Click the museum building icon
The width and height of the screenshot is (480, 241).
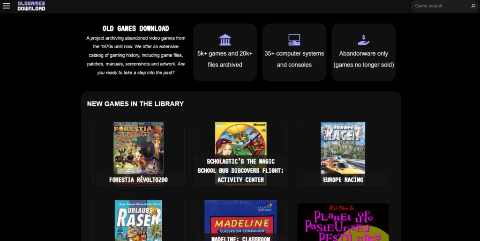[x=225, y=40]
